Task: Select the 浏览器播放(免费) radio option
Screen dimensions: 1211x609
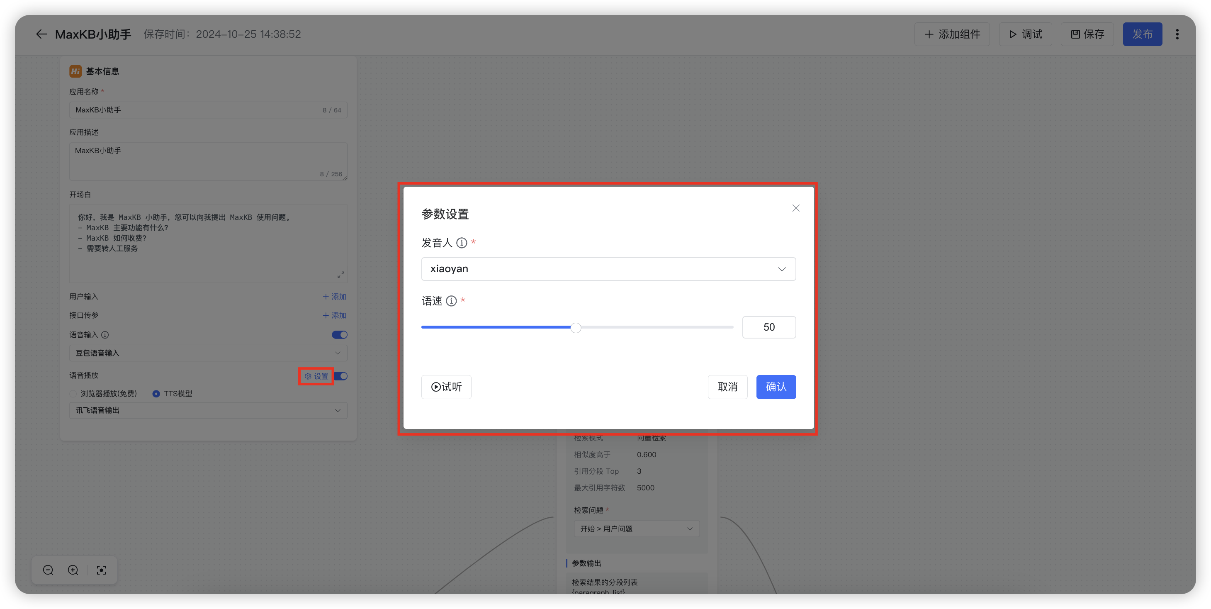Action: [x=103, y=394]
